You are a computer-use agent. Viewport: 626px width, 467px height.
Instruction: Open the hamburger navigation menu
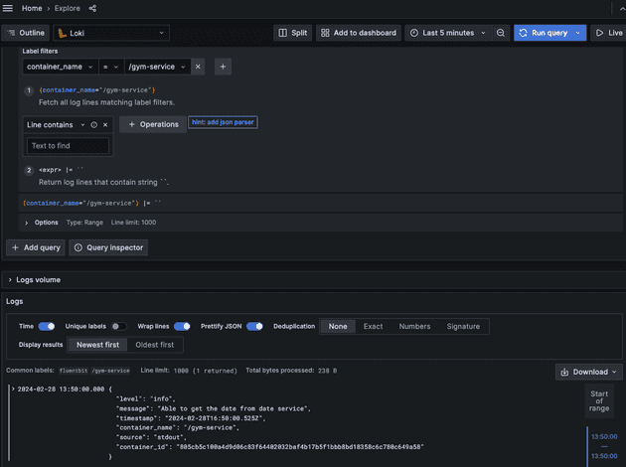(x=8, y=8)
